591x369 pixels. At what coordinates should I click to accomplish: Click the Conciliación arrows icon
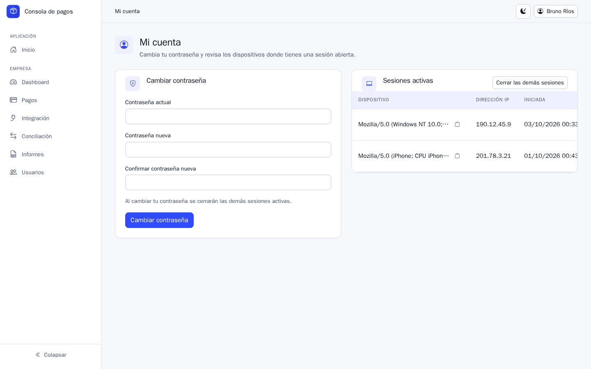[14, 136]
